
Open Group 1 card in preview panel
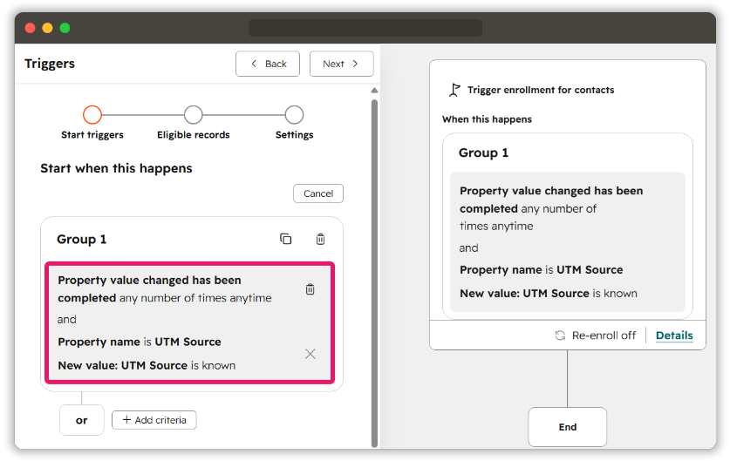pos(567,226)
